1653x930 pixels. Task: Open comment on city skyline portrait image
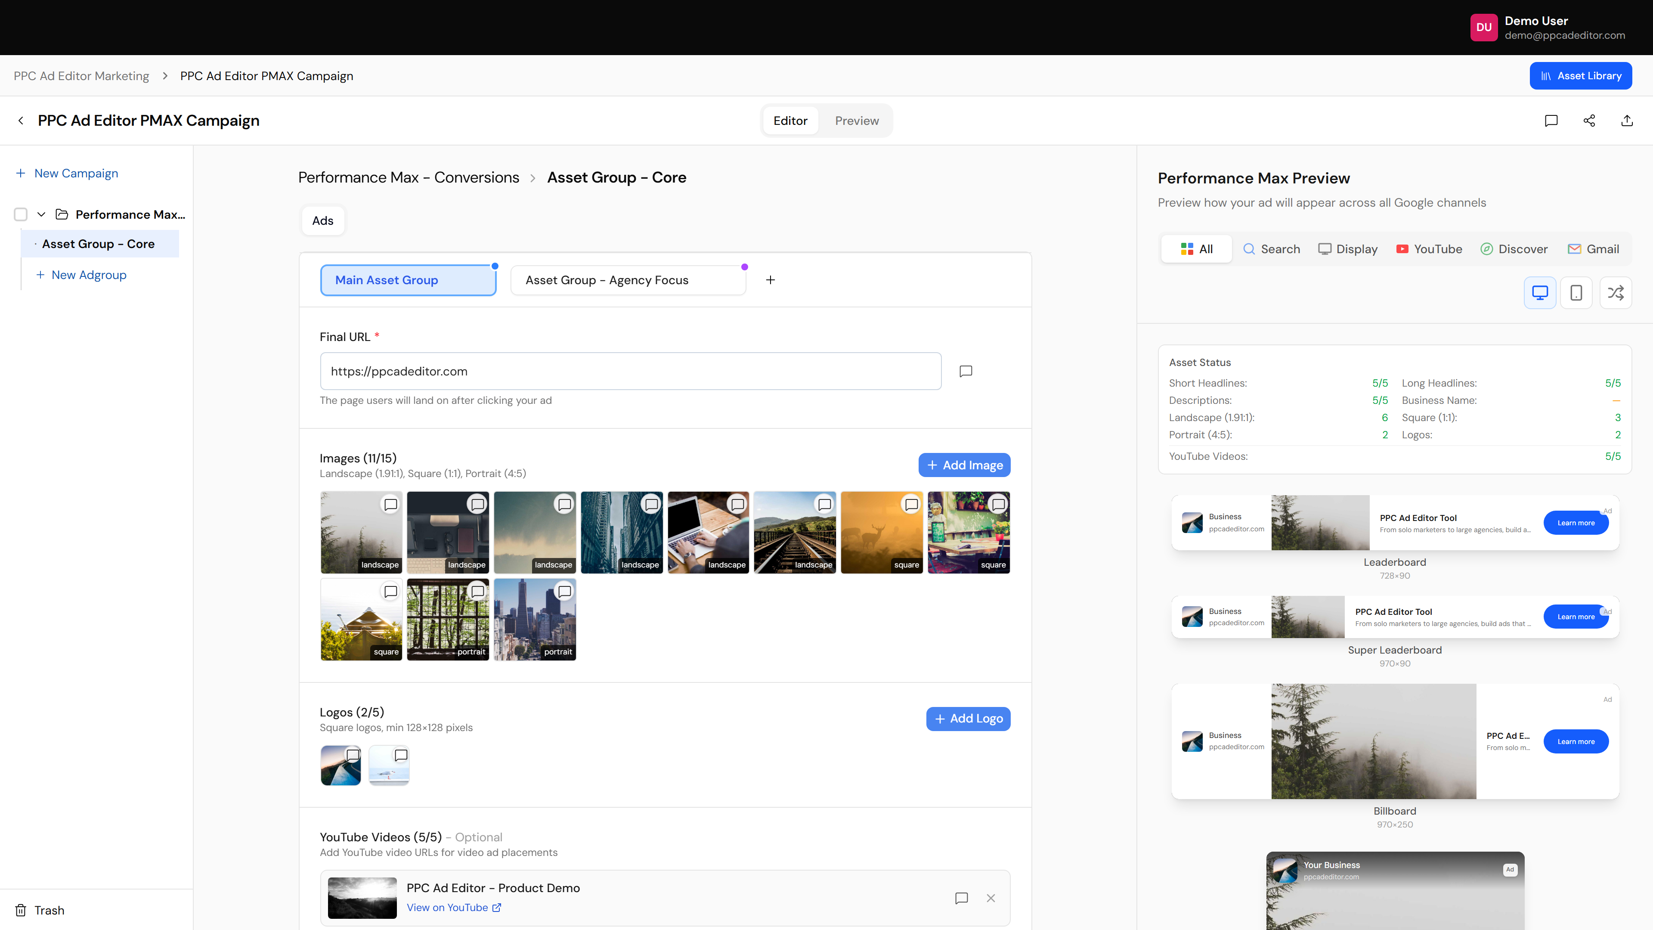pos(564,591)
